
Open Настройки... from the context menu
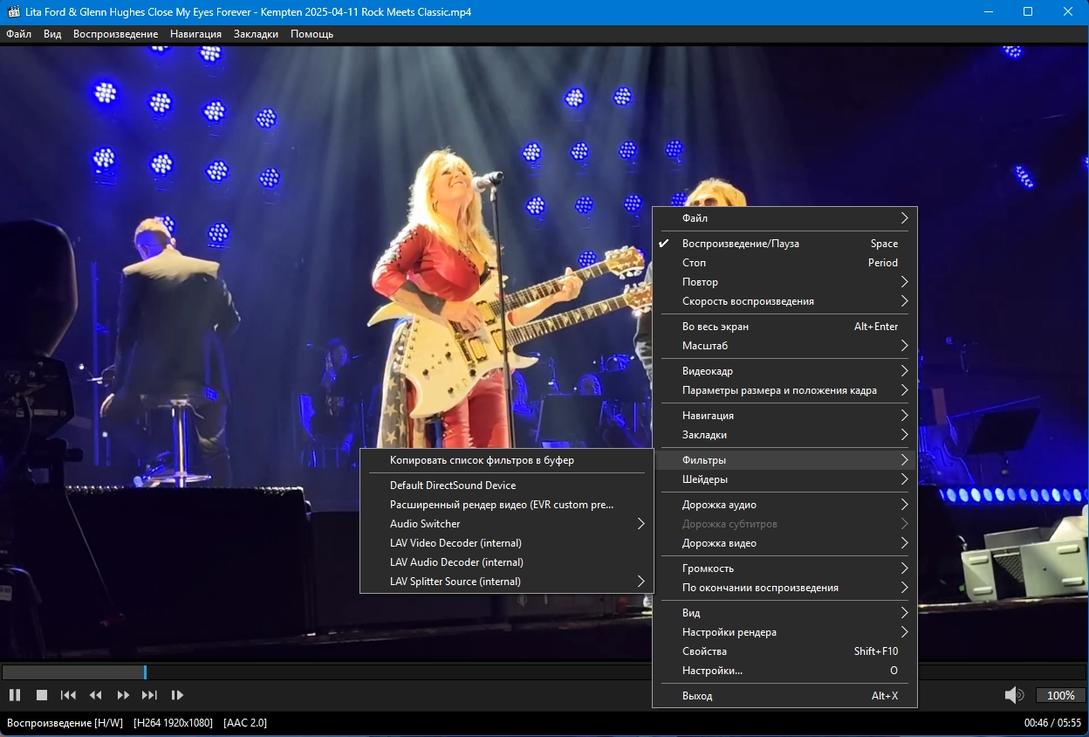(712, 671)
